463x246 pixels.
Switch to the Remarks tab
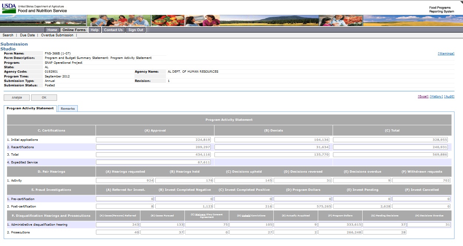click(x=68, y=109)
